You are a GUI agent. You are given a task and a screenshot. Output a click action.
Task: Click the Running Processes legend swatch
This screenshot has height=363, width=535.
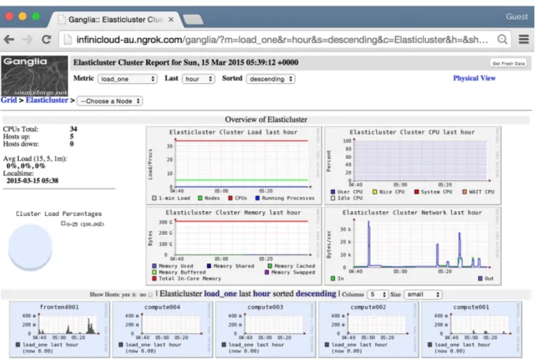click(x=258, y=198)
